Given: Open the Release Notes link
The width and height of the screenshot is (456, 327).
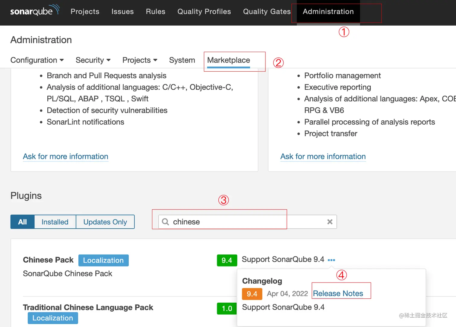Looking at the screenshot, I should pos(338,294).
